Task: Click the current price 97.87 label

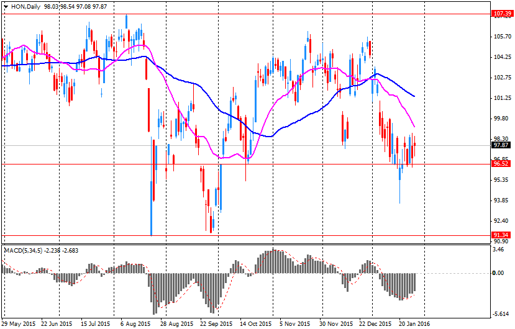Action: point(501,145)
